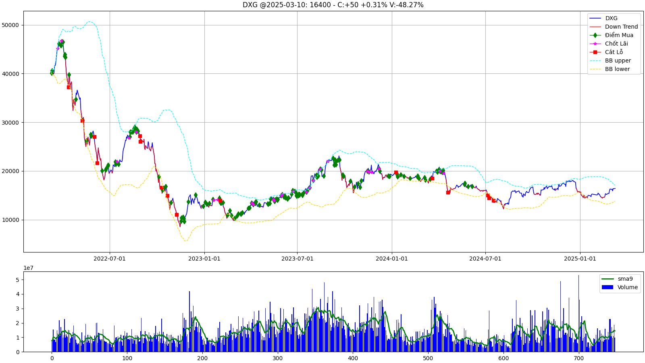The height and width of the screenshot is (363, 645).
Task: Click the 1e7 scale label above volume chart
Action: pyautogui.click(x=29, y=268)
